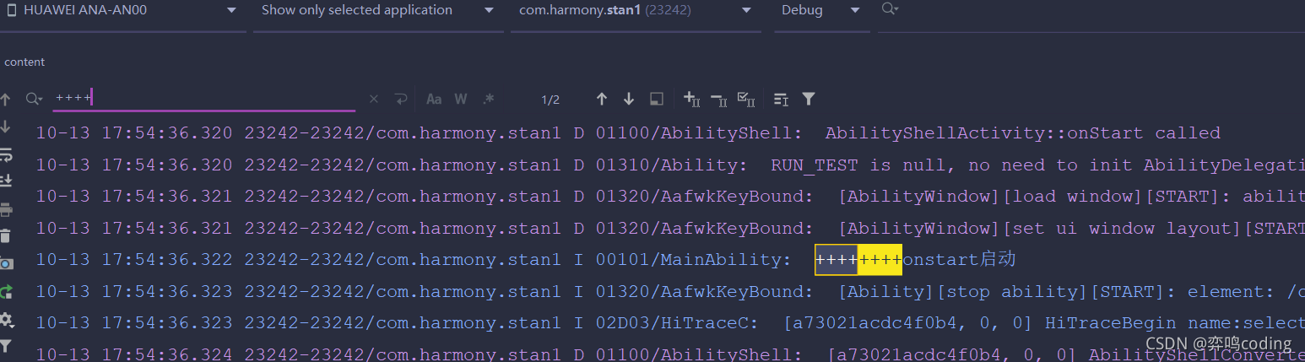Viewport: 1305px width, 362px height.
Task: Click the print icon in left sidebar
Action: (6, 209)
